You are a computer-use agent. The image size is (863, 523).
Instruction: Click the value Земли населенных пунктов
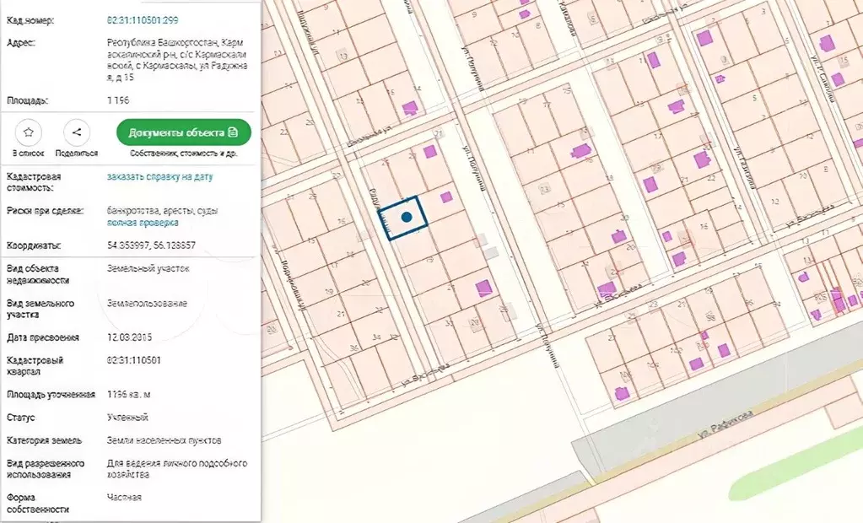click(164, 440)
